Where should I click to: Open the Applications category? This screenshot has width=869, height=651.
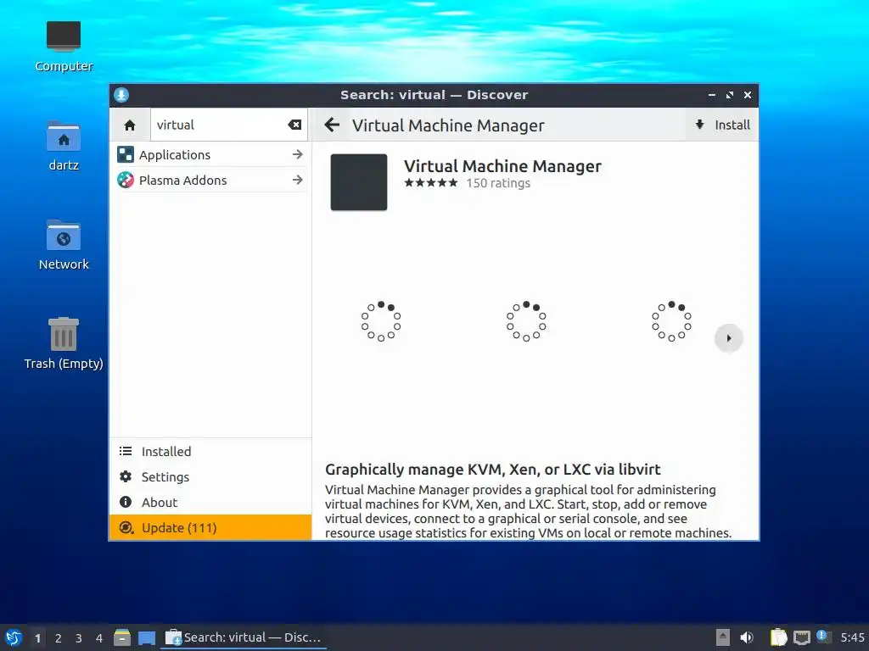point(210,155)
